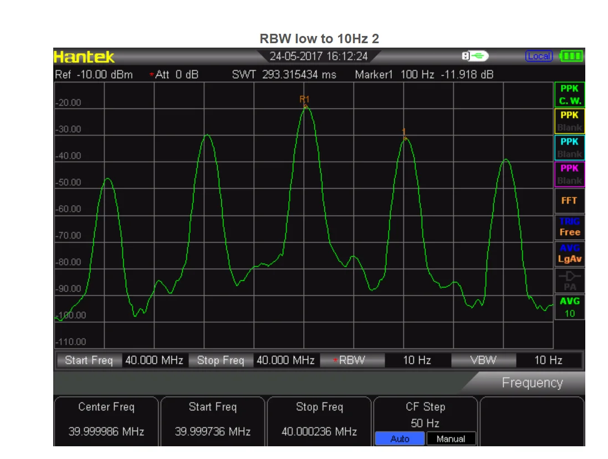Select Manual for CF Step

(451, 439)
